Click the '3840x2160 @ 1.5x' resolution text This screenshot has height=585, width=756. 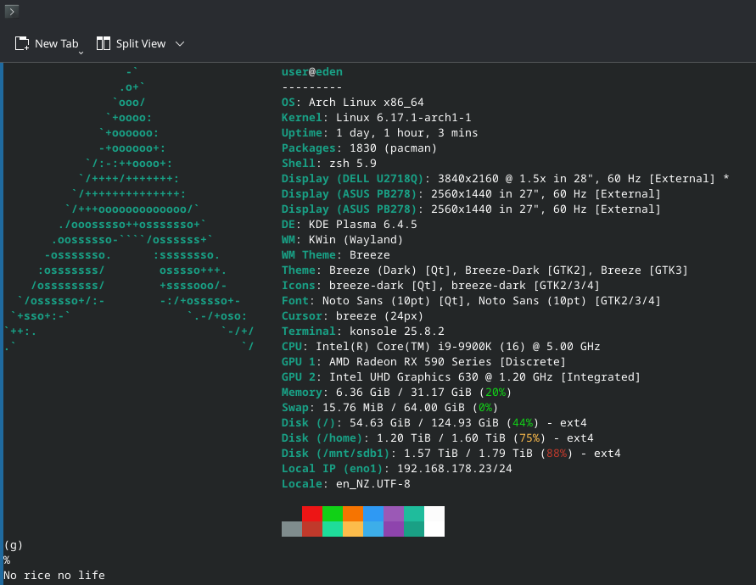(x=491, y=179)
